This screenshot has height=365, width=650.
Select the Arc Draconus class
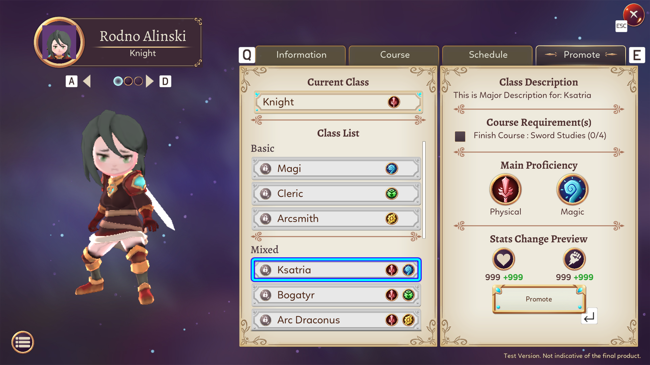pyautogui.click(x=336, y=320)
